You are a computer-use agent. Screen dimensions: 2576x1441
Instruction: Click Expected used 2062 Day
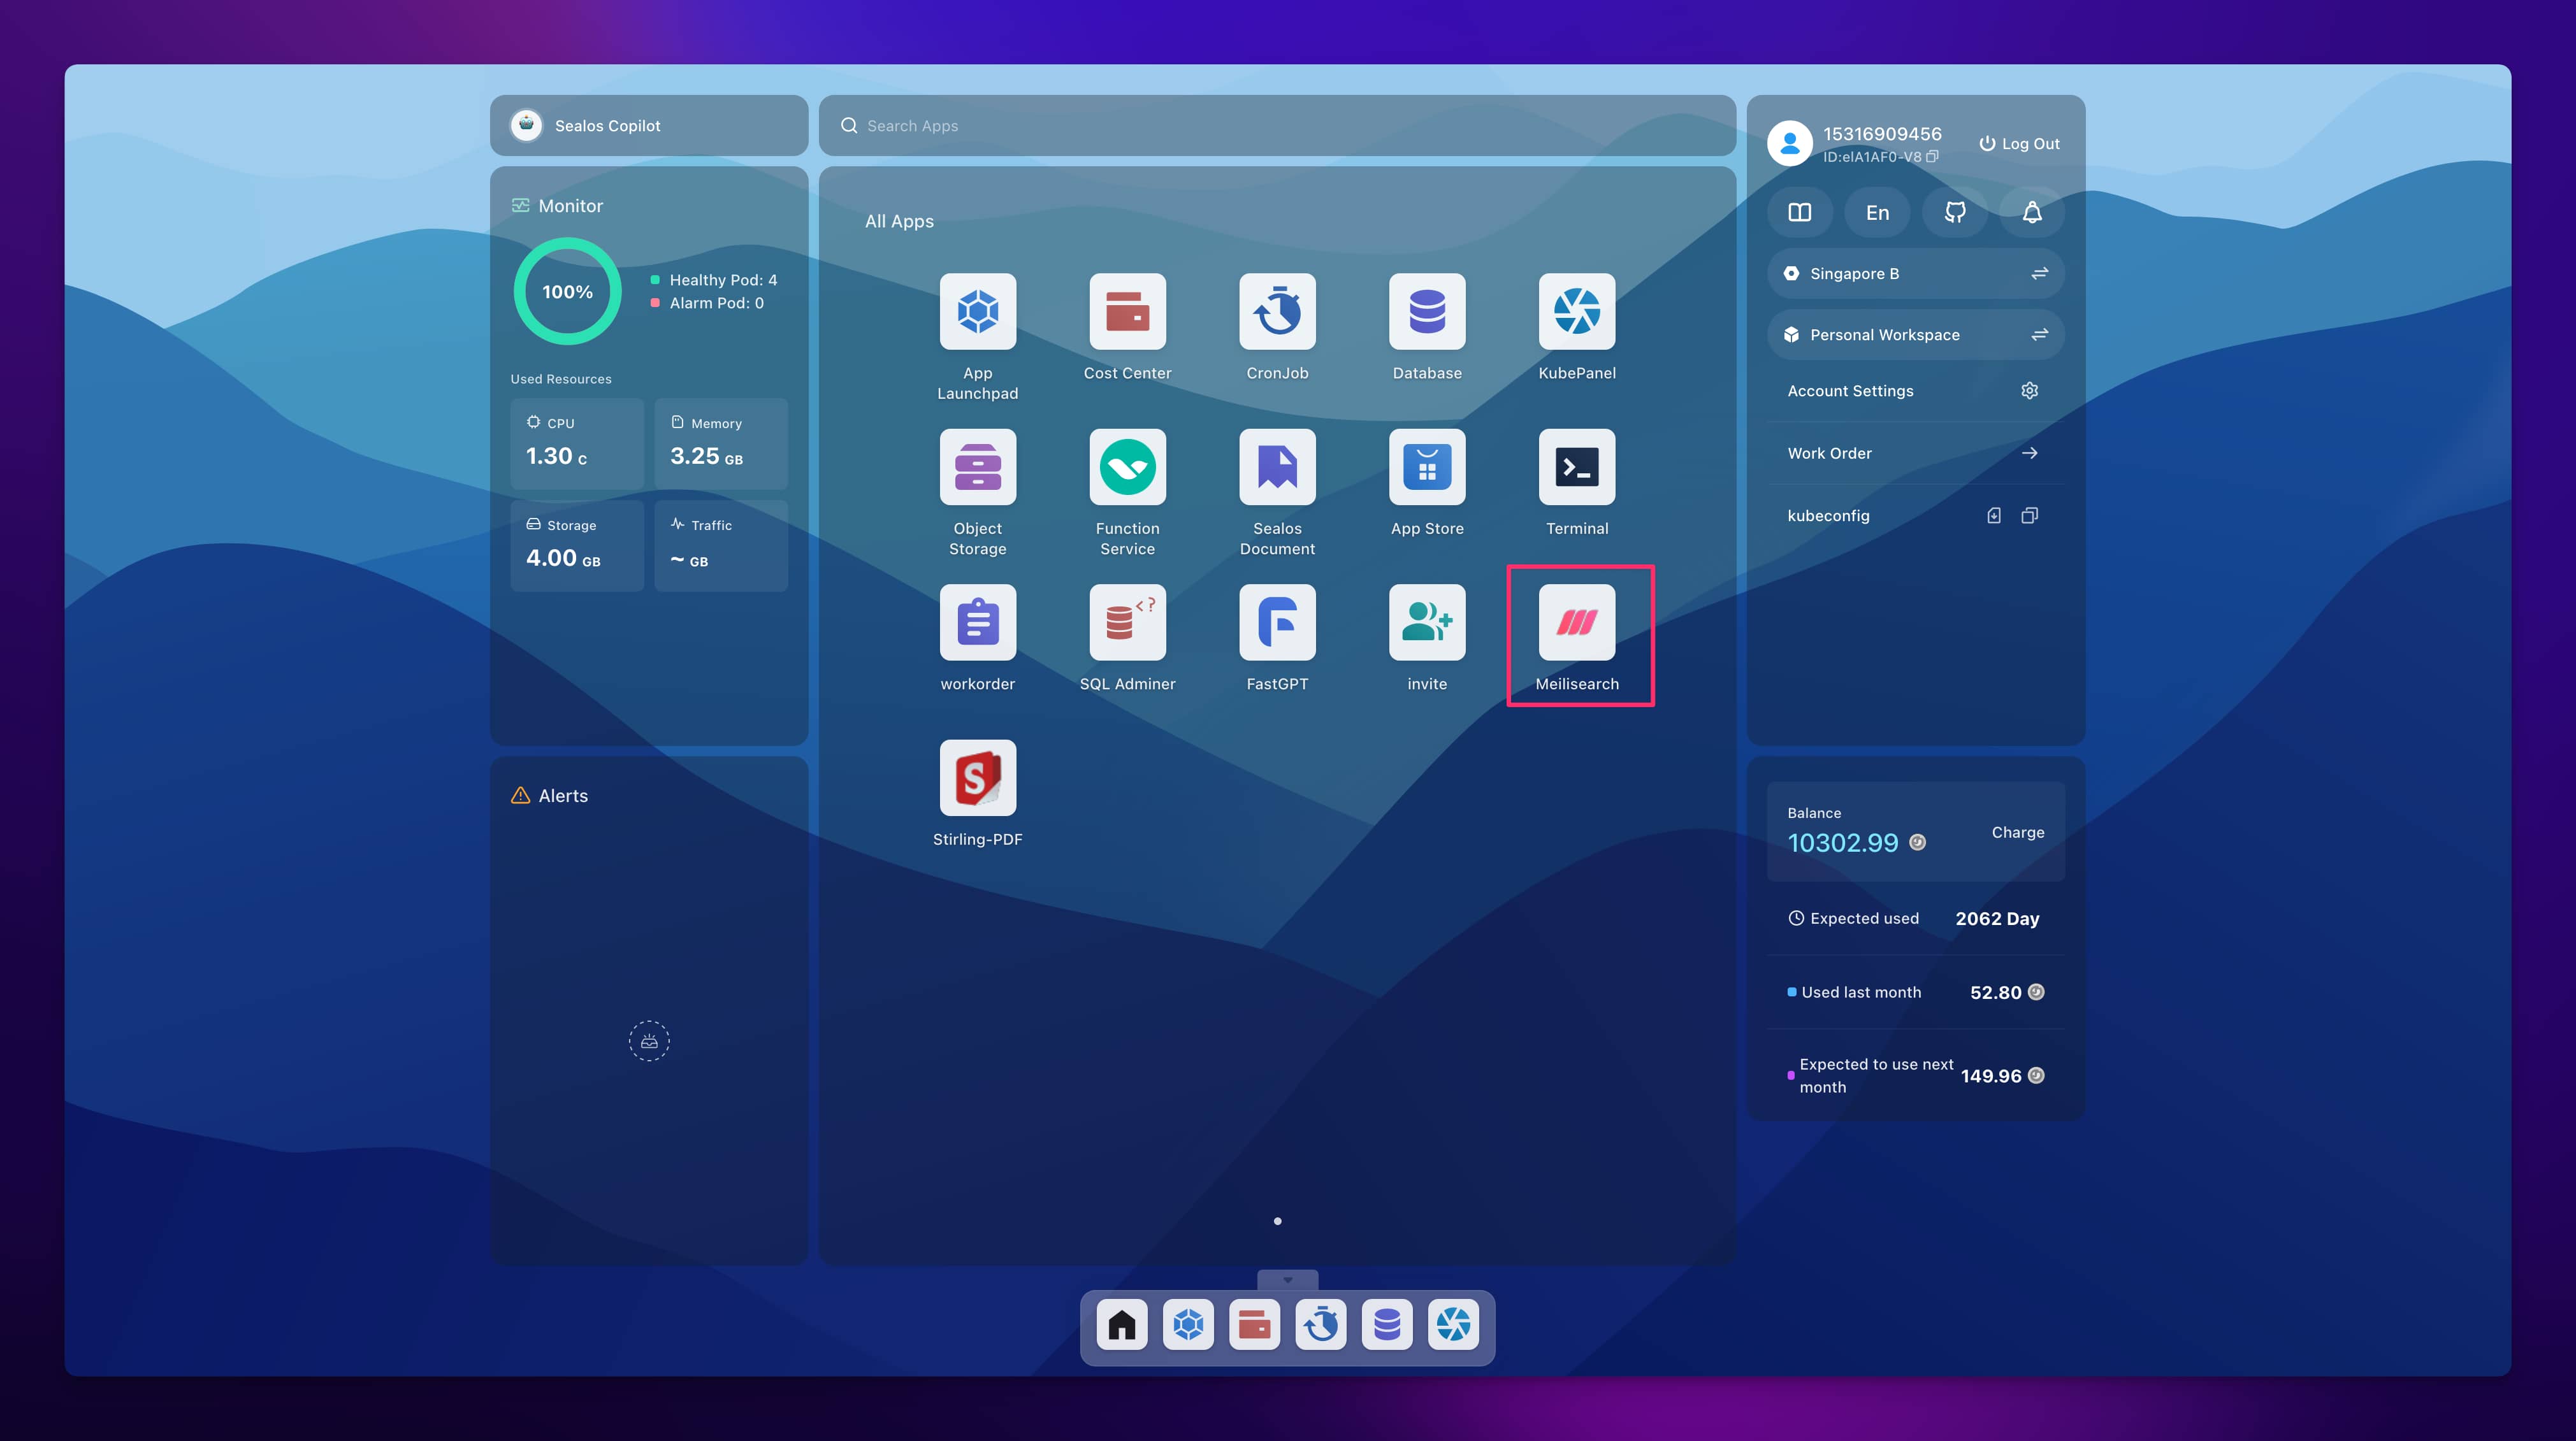pyautogui.click(x=1916, y=919)
